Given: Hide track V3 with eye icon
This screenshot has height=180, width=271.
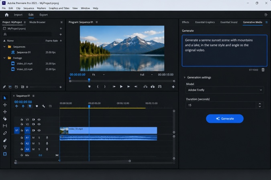Looking at the screenshot, I should click(39, 119).
